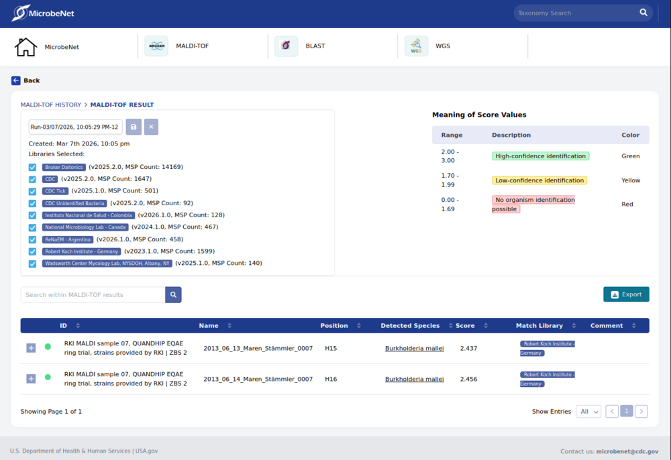Click the search icon beside the results filter
This screenshot has height=460, width=671.
(173, 294)
